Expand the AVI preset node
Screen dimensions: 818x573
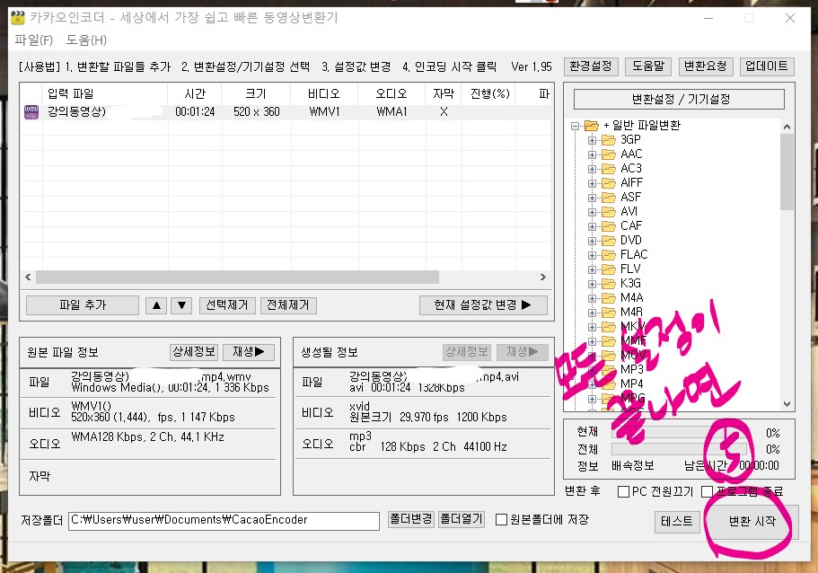592,212
